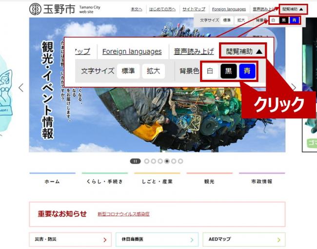Open the 災害・防災 quick link button
This screenshot has height=249, width=317.
click(70, 239)
